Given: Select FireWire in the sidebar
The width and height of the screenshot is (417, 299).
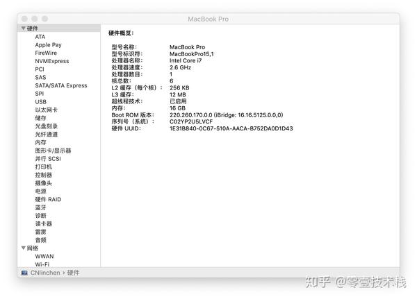Looking at the screenshot, I should click(46, 53).
